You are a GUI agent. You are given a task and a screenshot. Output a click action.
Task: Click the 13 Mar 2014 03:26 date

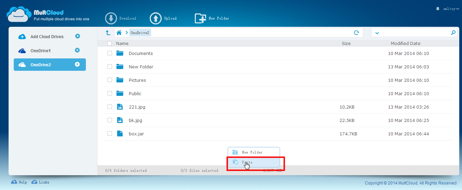(x=408, y=107)
